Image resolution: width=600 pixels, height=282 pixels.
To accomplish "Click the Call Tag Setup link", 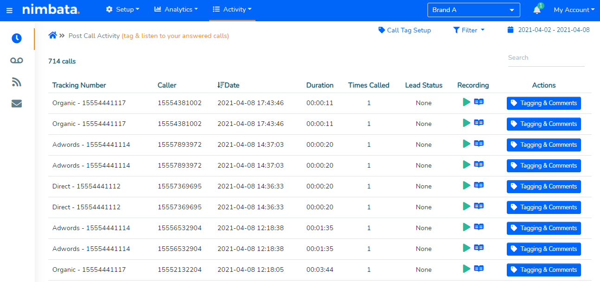I will coord(404,30).
